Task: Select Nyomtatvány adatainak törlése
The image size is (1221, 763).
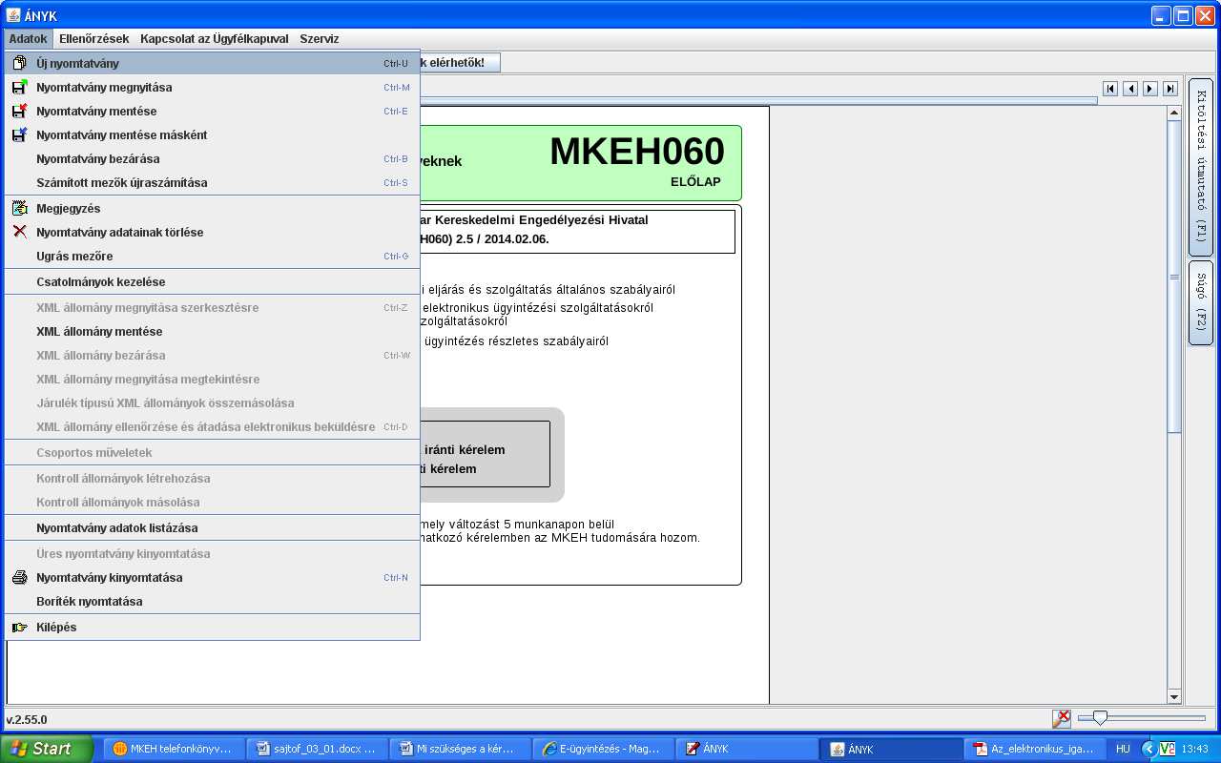Action: coord(212,232)
